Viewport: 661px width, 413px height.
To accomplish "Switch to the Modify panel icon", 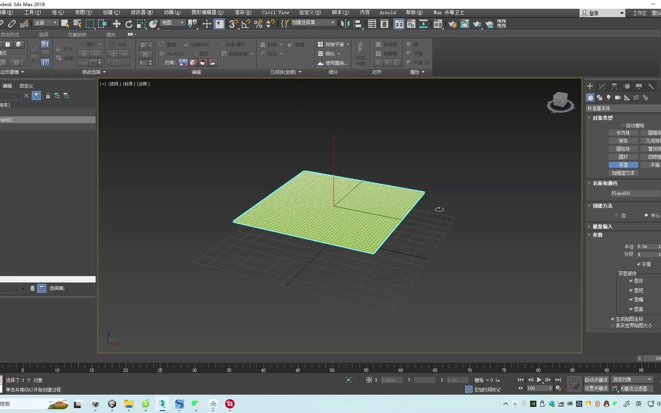I will point(601,86).
